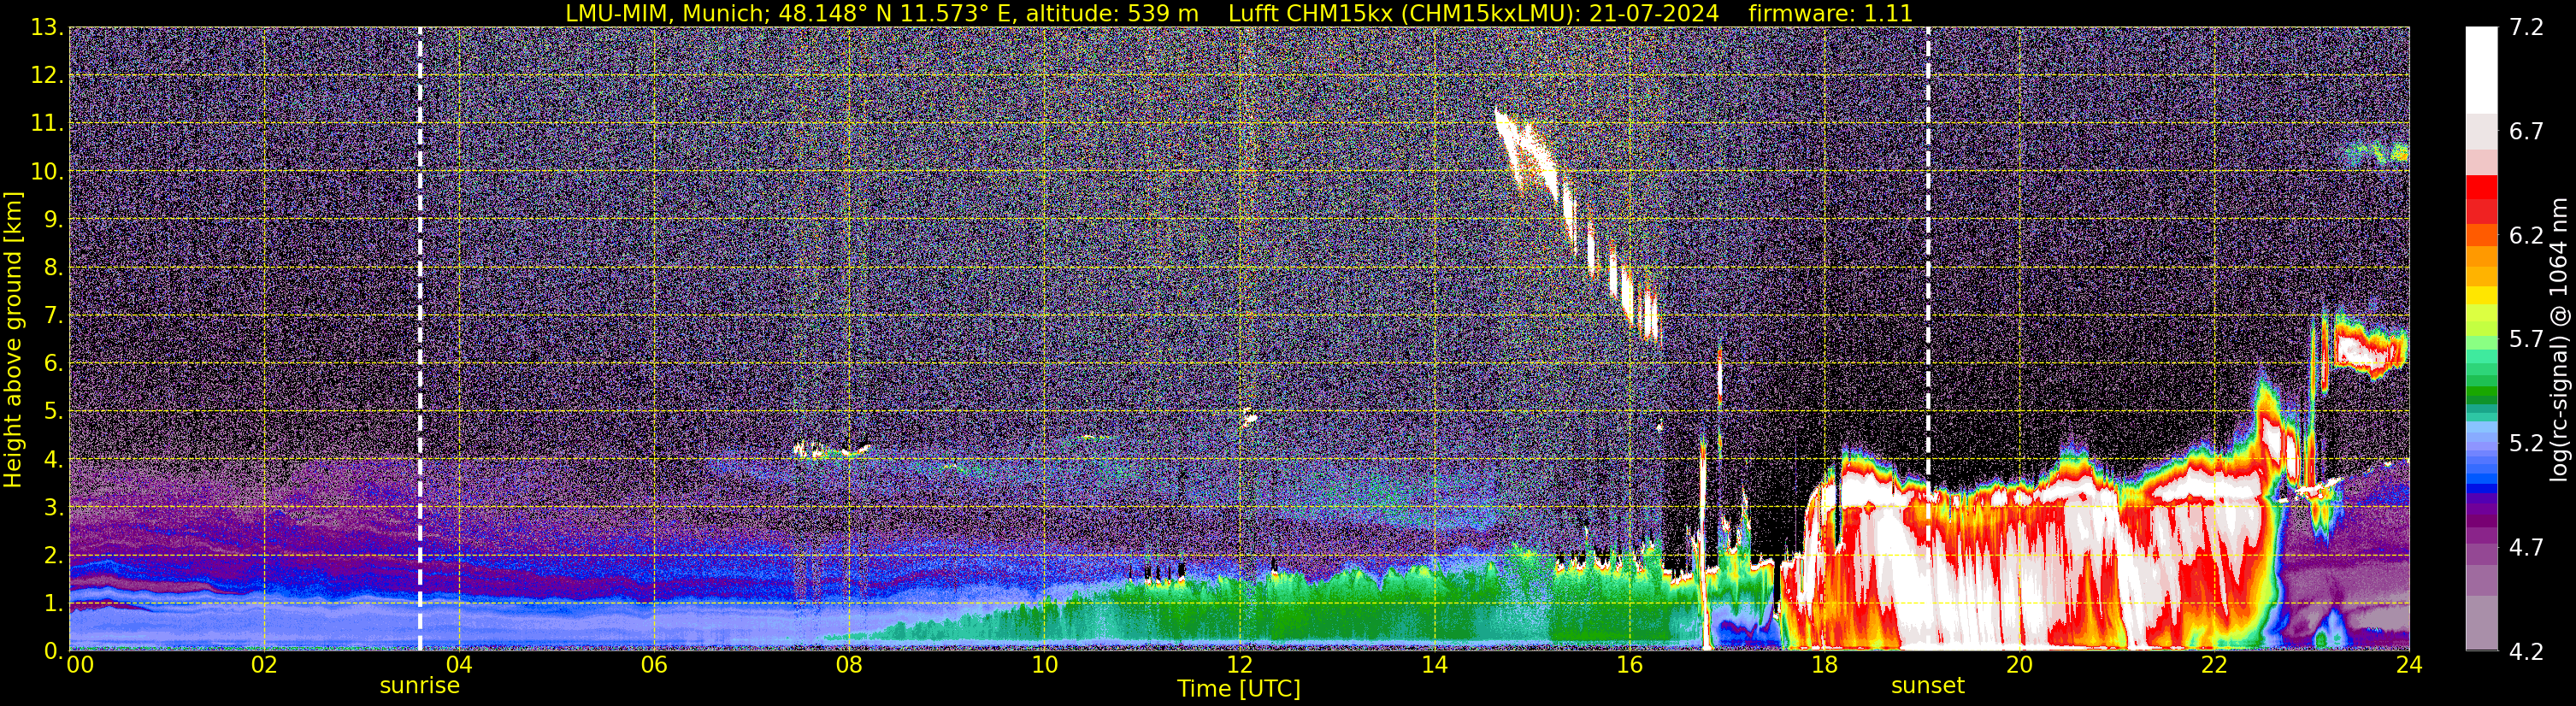Click the height-axis tick label "3."

(x=53, y=508)
